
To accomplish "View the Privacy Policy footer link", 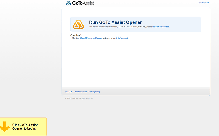I will point(95,92).
